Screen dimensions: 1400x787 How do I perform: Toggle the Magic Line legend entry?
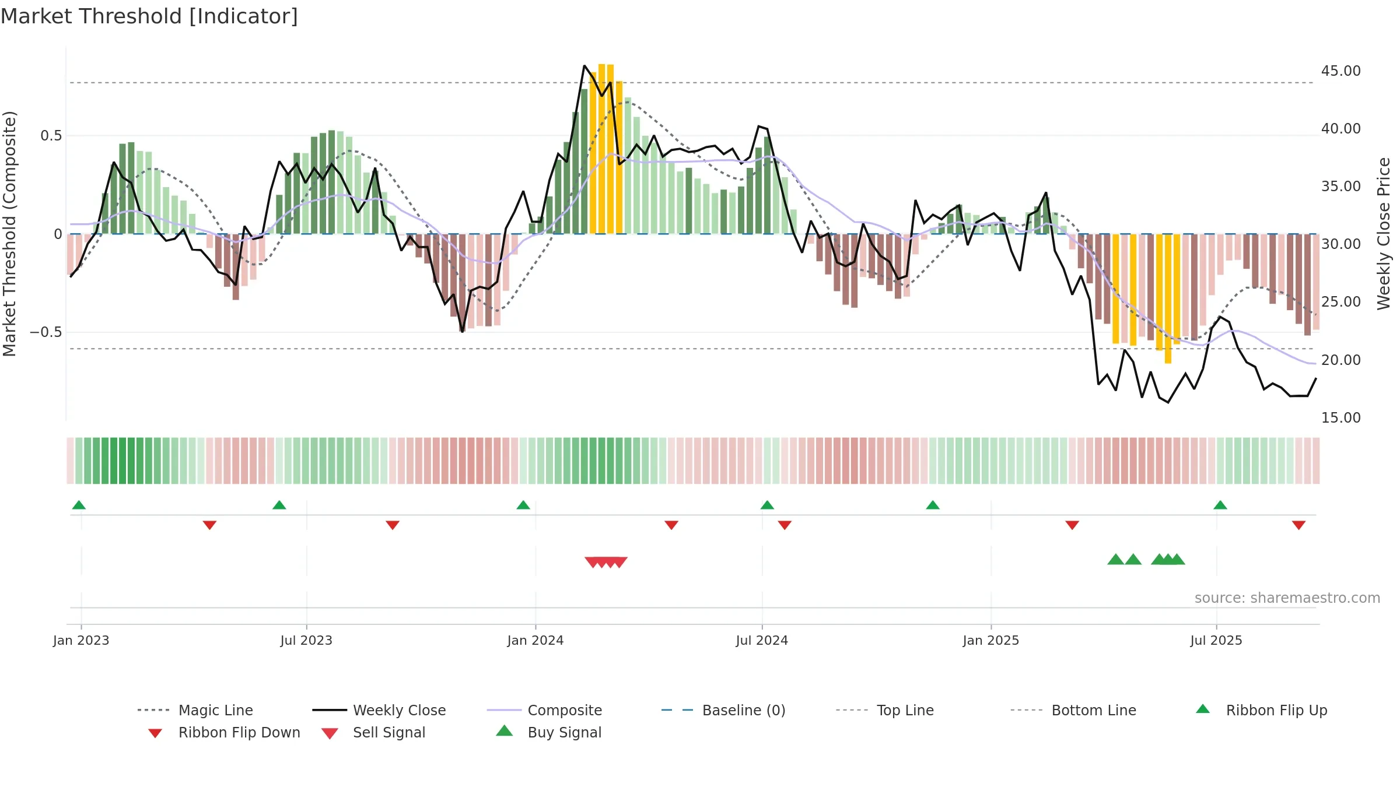(x=195, y=710)
